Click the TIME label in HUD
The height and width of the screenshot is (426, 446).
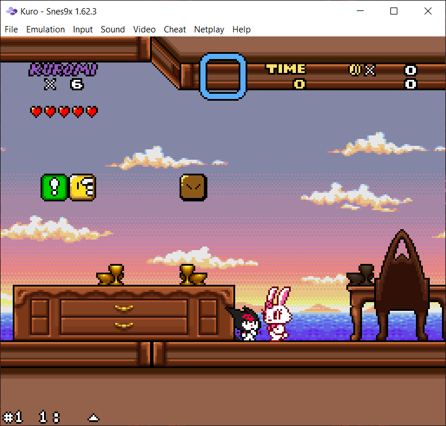click(x=286, y=69)
